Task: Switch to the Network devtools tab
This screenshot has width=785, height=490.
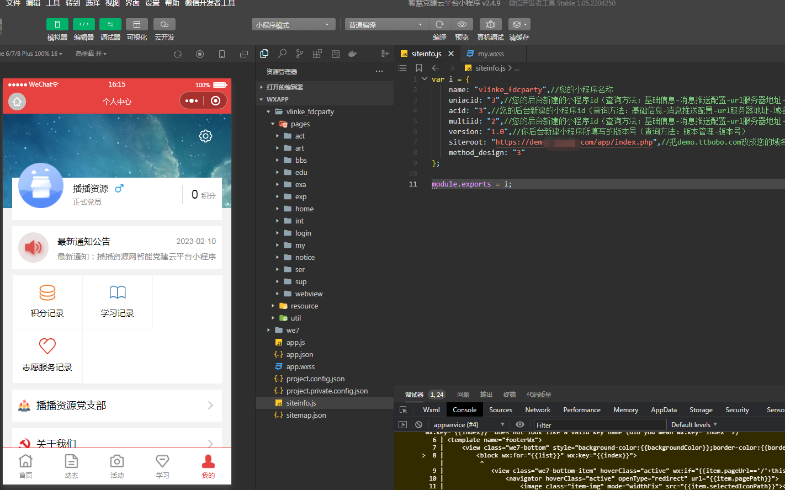Action: [538, 410]
